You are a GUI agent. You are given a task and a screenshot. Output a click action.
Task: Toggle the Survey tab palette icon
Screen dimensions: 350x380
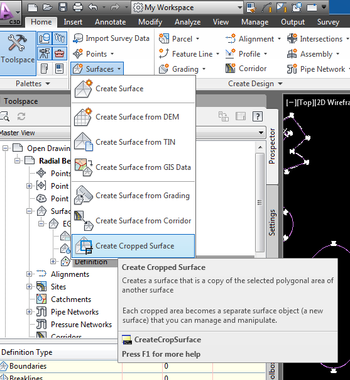[x=45, y=53]
